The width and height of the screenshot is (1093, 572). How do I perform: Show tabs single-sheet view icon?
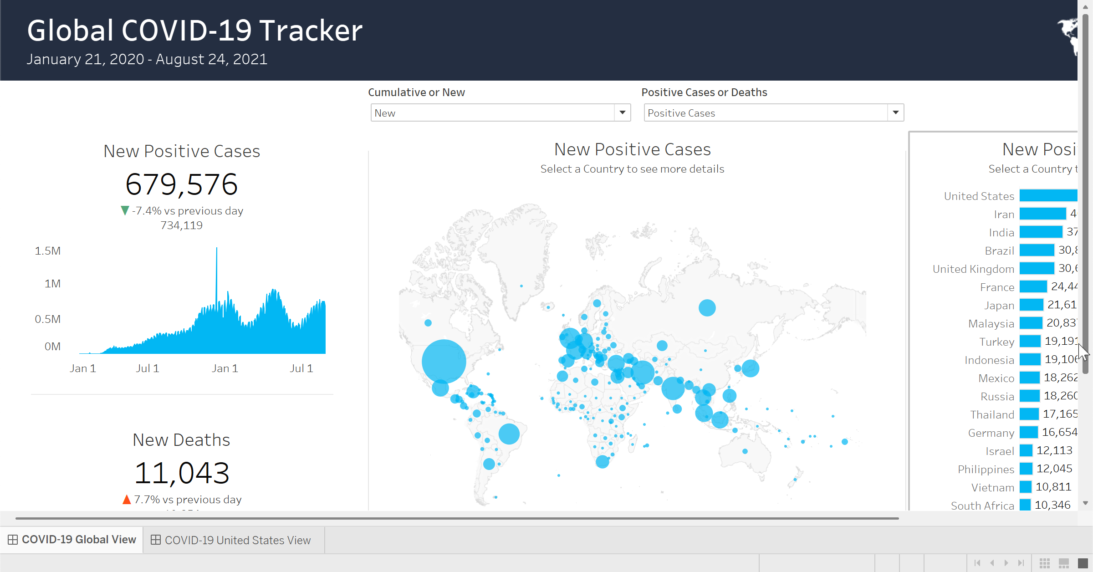[1083, 563]
